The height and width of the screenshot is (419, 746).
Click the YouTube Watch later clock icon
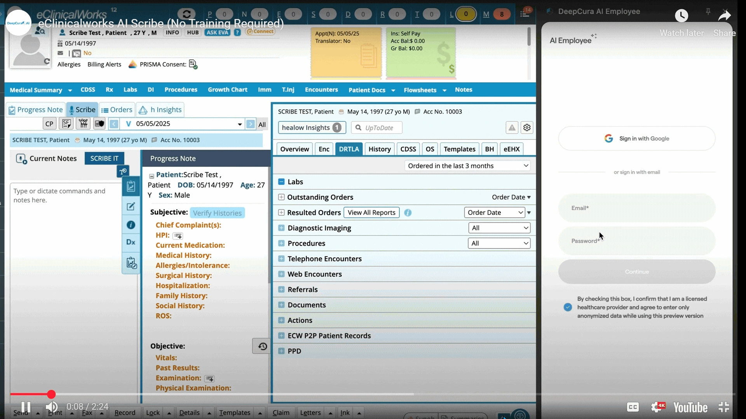tap(682, 16)
